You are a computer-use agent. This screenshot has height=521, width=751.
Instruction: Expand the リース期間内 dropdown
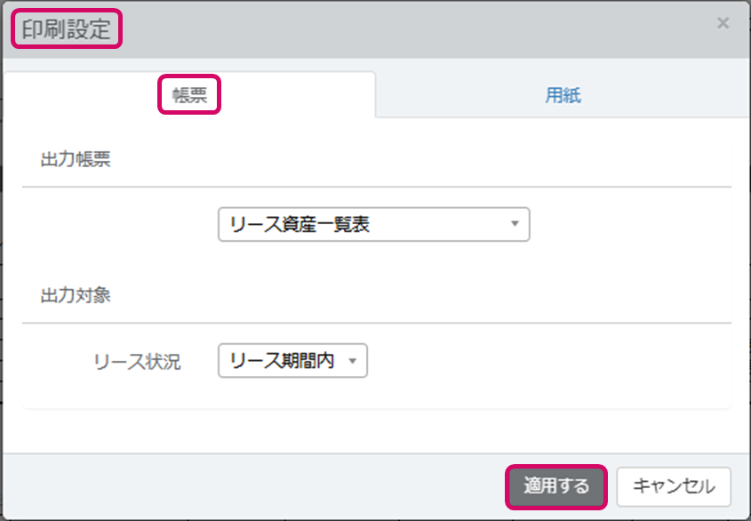pos(292,361)
